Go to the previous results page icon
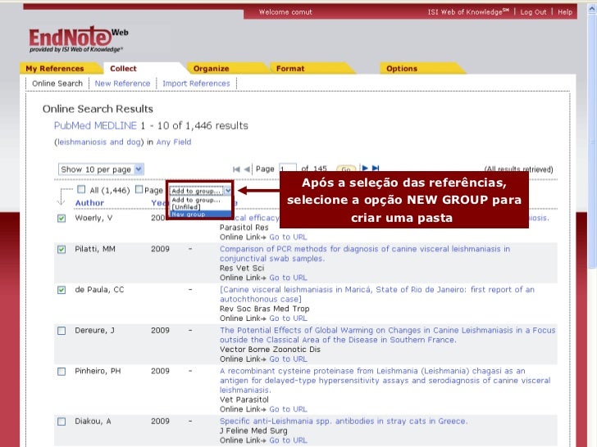This screenshot has width=597, height=447. (x=247, y=169)
